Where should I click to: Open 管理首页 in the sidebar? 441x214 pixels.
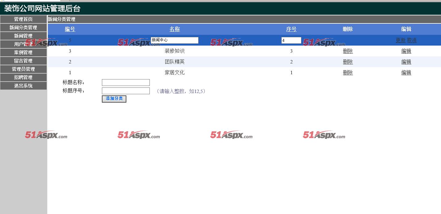(x=23, y=19)
